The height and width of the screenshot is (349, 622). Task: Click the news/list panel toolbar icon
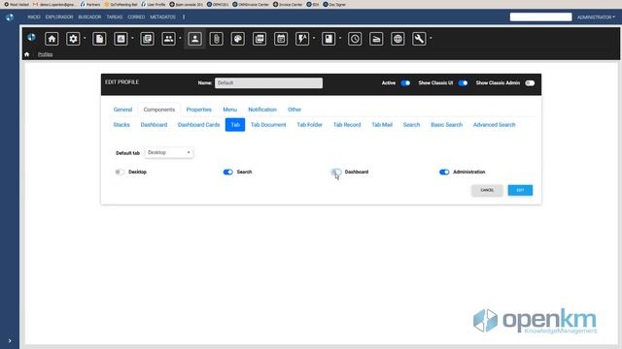147,39
